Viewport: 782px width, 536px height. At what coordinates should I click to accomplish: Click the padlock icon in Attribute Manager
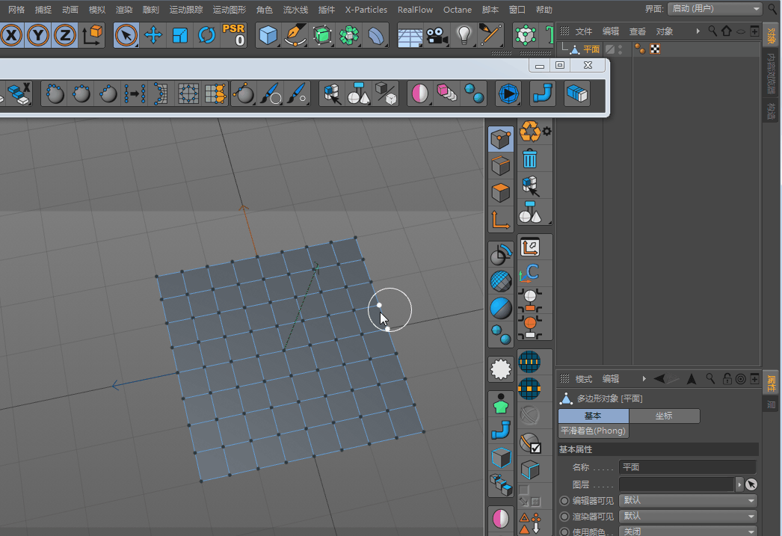[727, 379]
